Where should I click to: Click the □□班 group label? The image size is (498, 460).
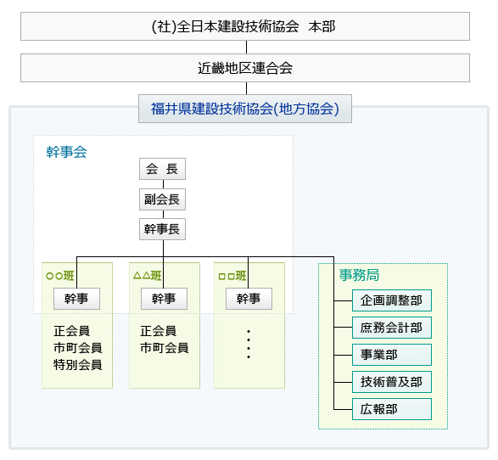point(232,276)
